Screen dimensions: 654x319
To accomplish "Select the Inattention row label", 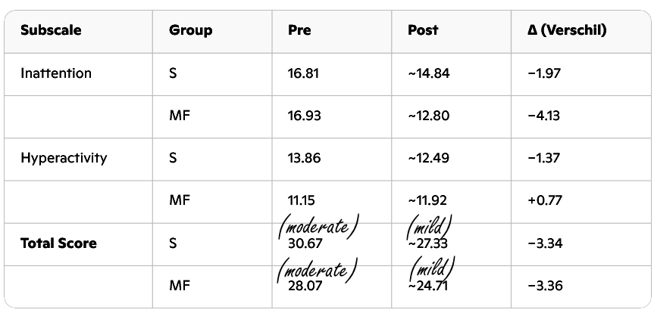I will click(56, 73).
